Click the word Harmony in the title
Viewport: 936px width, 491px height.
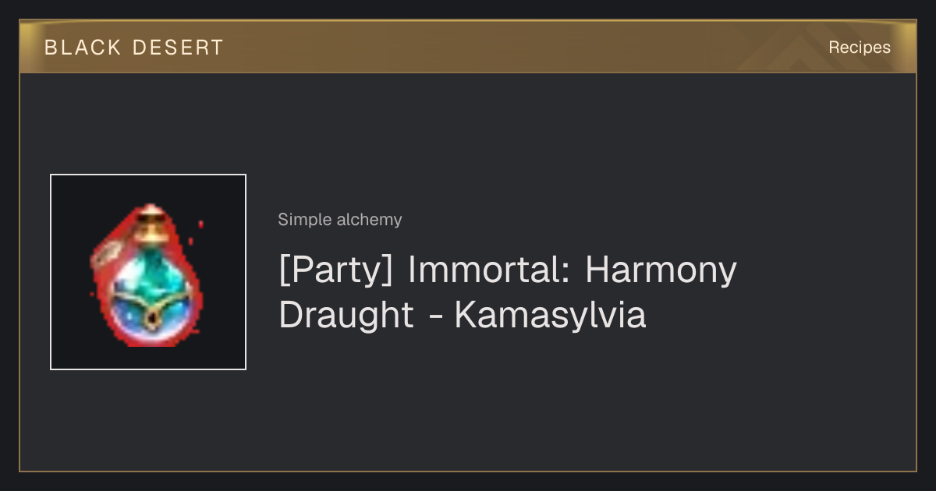pyautogui.click(x=661, y=272)
